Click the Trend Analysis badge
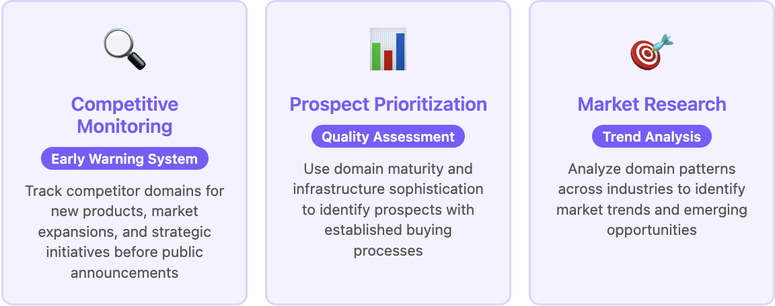Screen dimensions: 775x306 [651, 136]
